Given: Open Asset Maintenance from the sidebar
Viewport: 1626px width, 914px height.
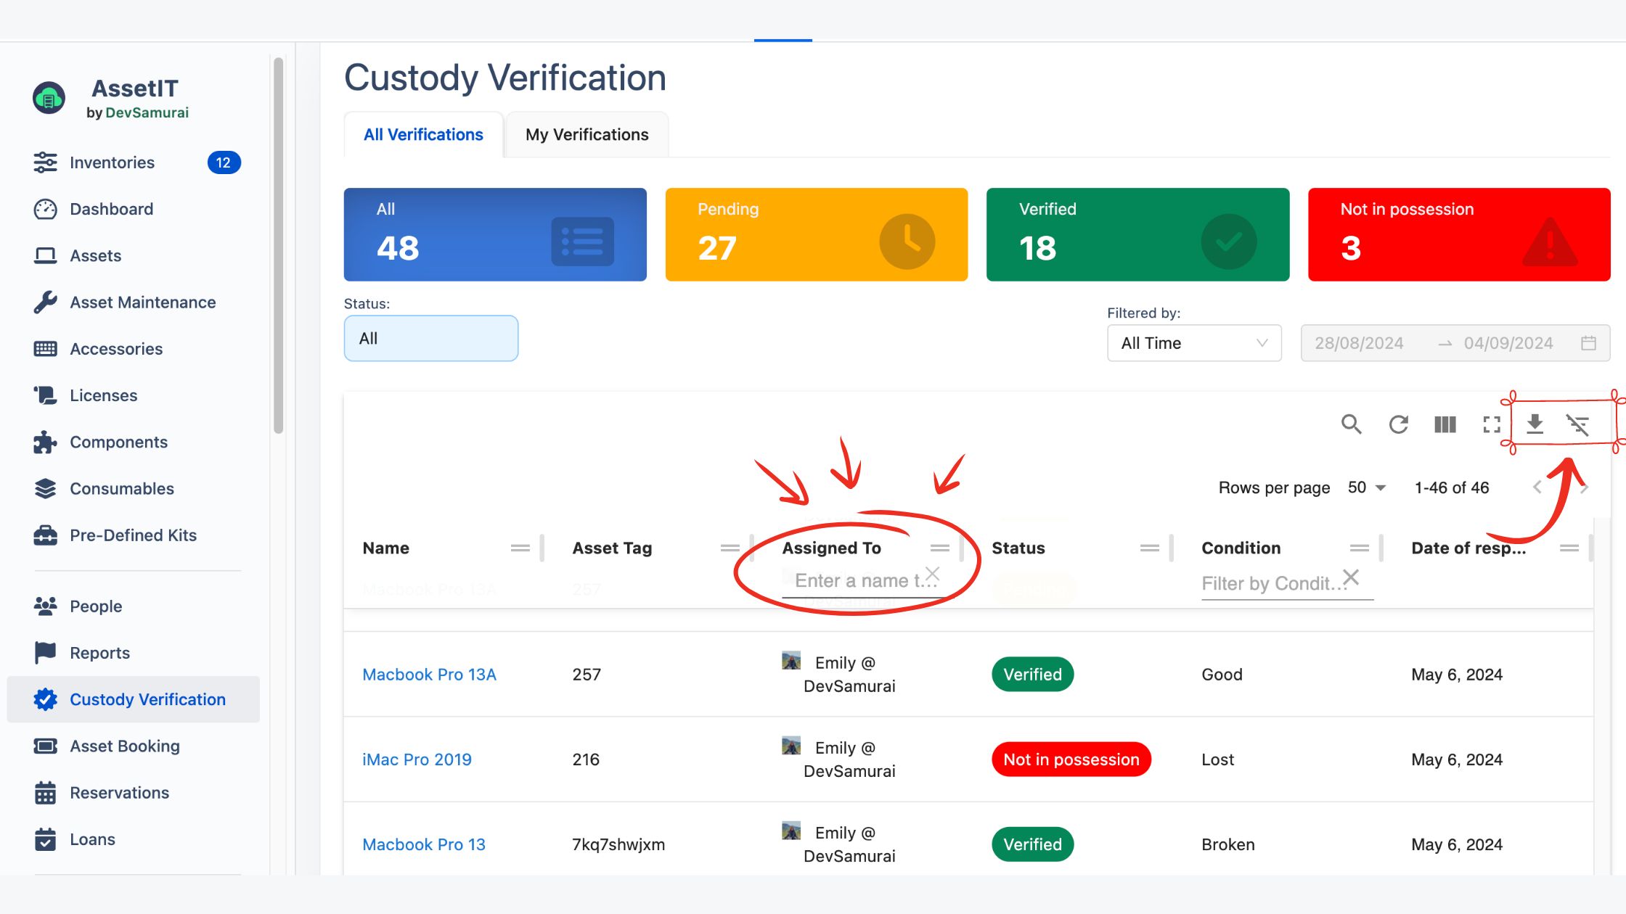Looking at the screenshot, I should pyautogui.click(x=142, y=302).
